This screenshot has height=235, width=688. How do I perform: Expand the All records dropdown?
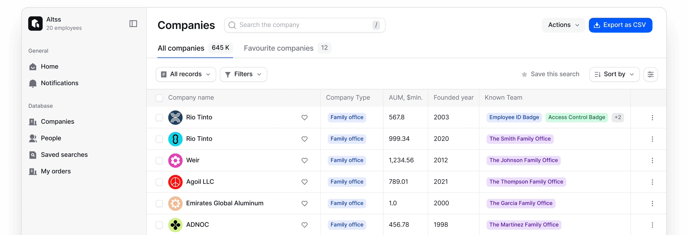(x=186, y=74)
